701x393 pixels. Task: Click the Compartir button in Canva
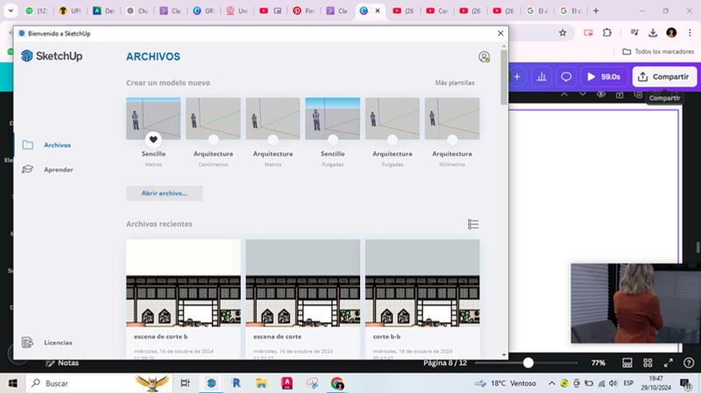point(664,77)
